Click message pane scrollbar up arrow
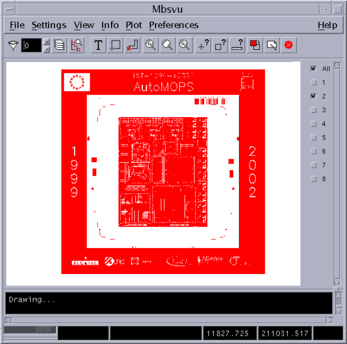Viewport: 347px width, 344px height. 339,295
